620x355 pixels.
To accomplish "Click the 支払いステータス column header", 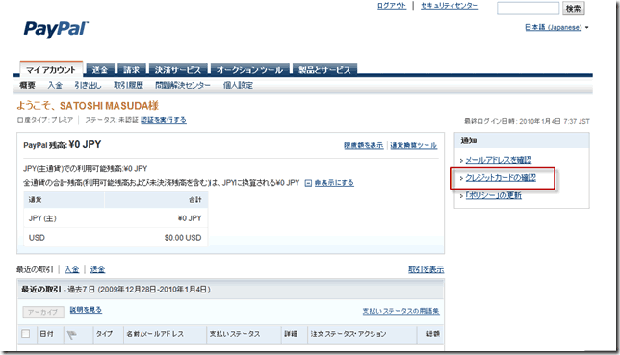I will point(235,334).
